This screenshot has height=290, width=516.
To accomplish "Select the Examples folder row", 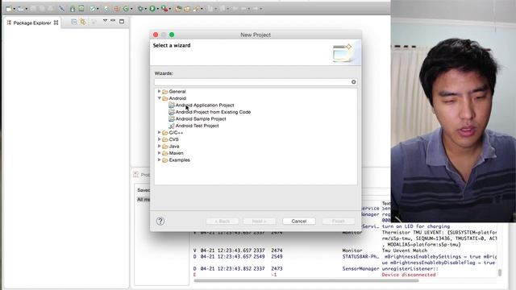I will [x=176, y=160].
